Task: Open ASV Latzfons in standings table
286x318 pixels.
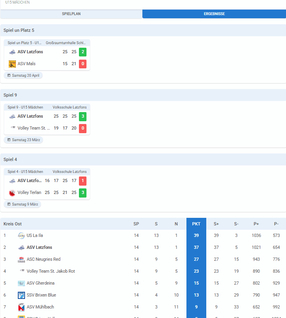Action: [x=39, y=248]
